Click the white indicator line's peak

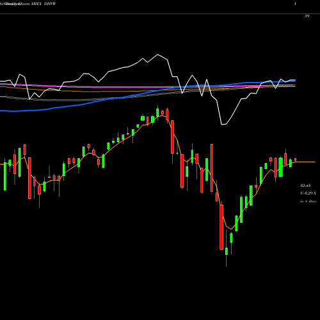[158, 54]
